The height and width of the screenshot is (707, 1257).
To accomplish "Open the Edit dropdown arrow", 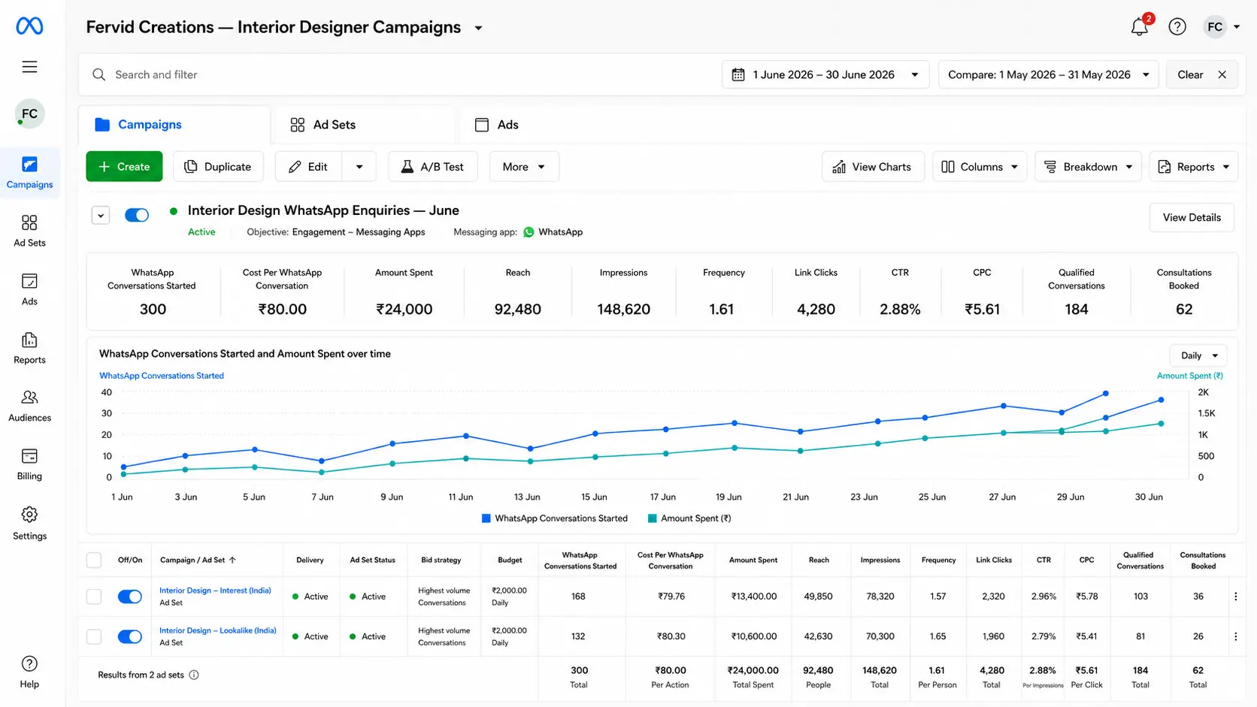I will [359, 167].
